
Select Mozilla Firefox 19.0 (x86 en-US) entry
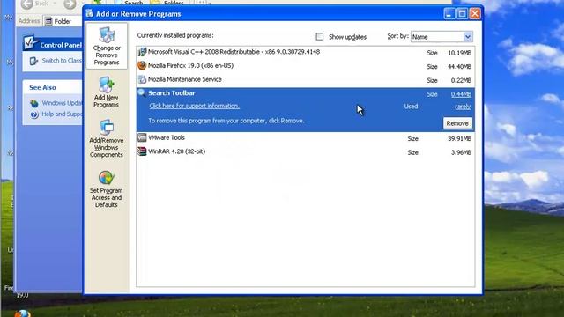(x=306, y=66)
